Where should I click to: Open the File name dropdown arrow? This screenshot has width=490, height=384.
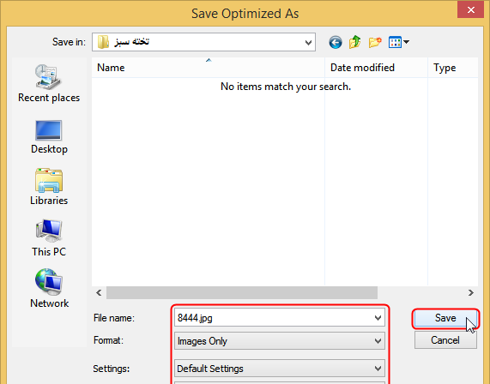pos(378,318)
